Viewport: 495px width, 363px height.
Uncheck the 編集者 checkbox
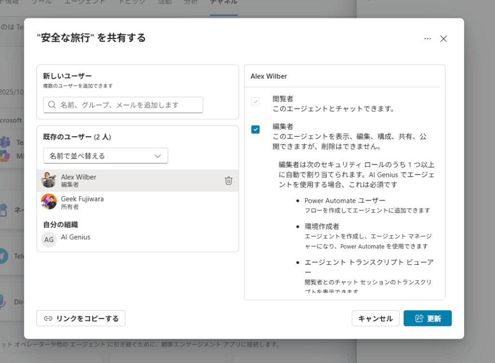click(255, 129)
